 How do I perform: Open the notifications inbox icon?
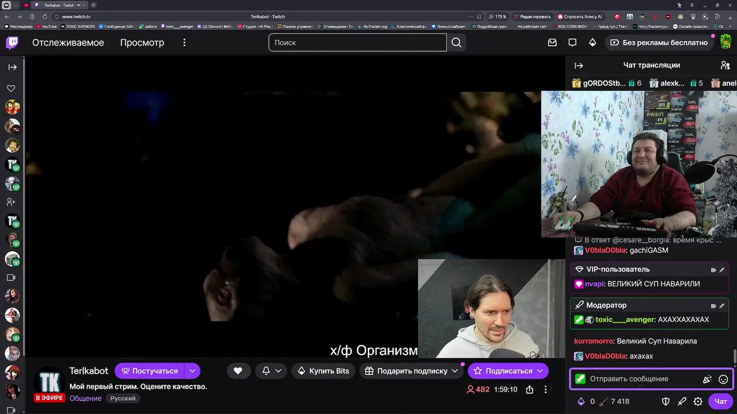[552, 43]
